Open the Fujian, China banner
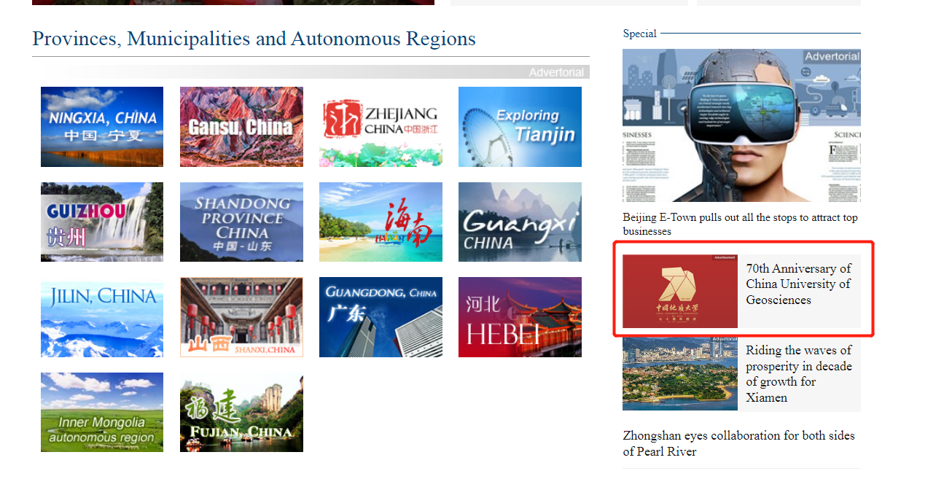The image size is (944, 479). (x=241, y=412)
